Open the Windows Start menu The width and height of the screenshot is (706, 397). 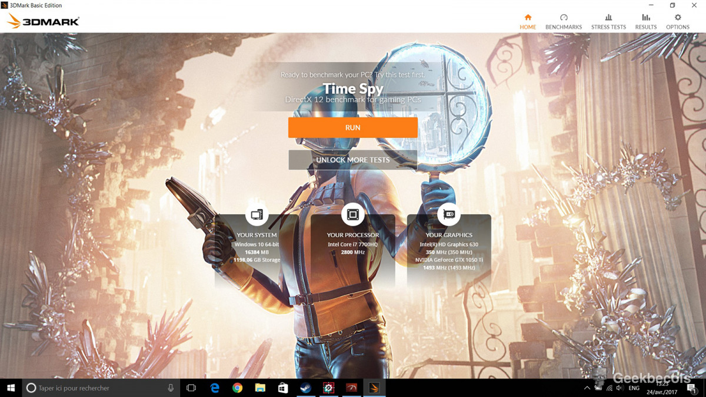(x=11, y=388)
